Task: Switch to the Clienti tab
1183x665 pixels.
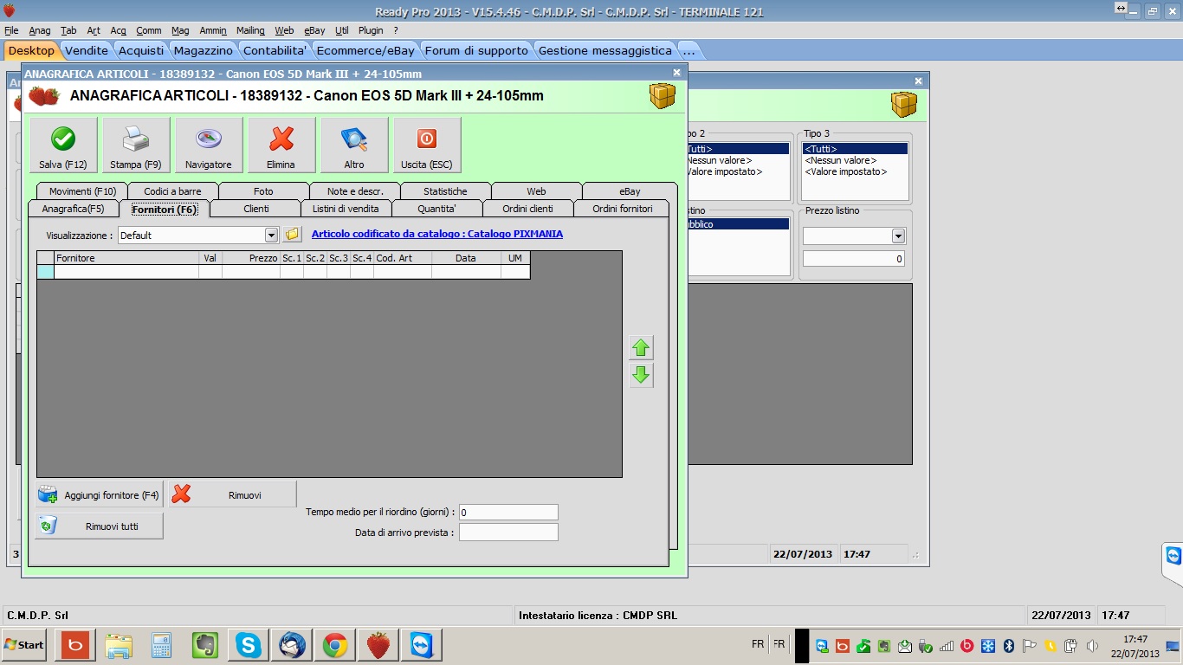Action: point(255,209)
